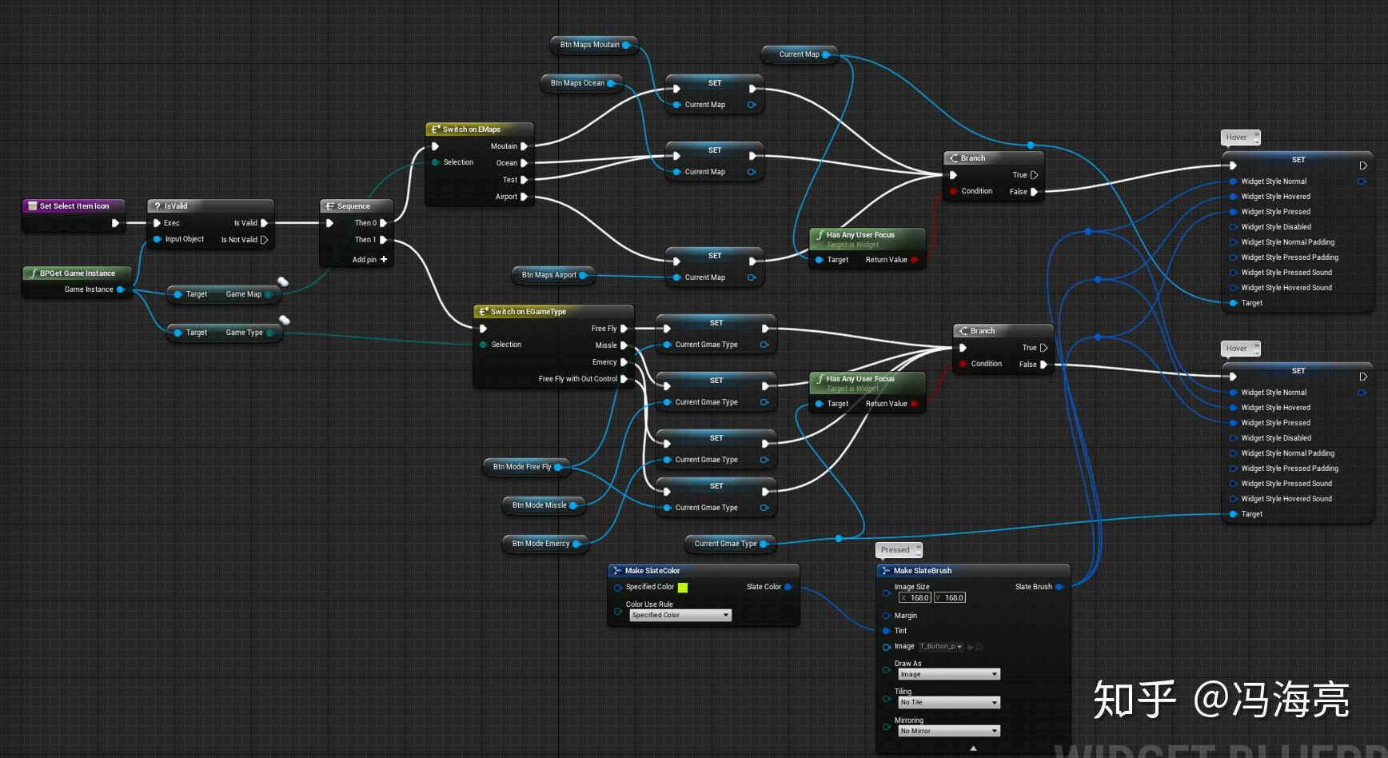Screen dimensions: 1388x758
Task: Click the question-mark icon on IsValid node
Action: [157, 205]
